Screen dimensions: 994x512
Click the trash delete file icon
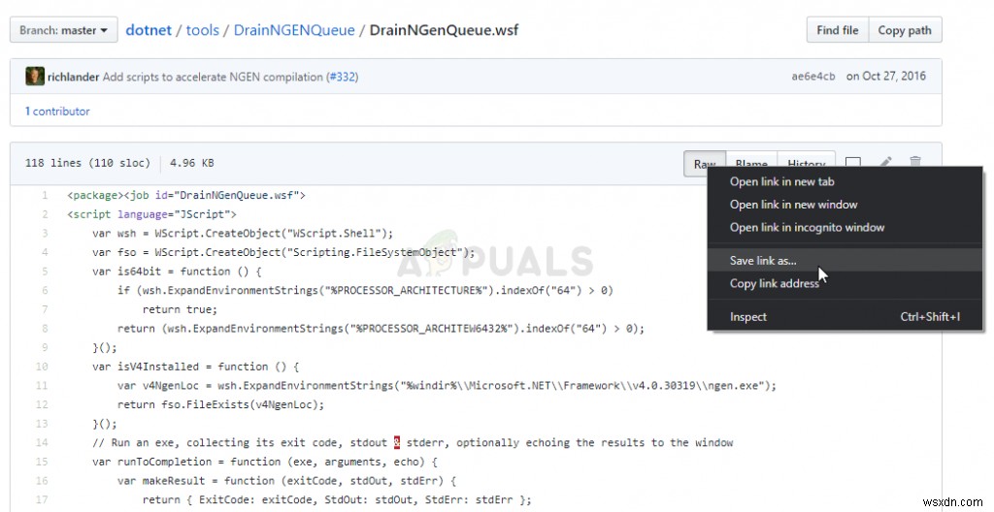[x=915, y=162]
